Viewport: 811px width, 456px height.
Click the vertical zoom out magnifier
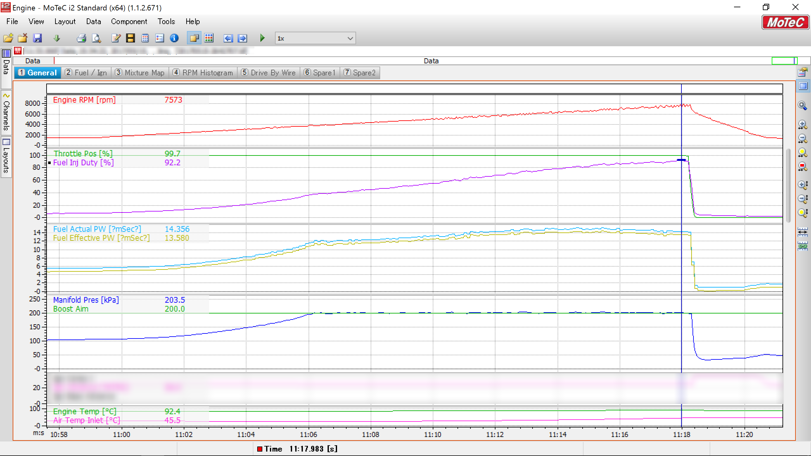tap(802, 199)
